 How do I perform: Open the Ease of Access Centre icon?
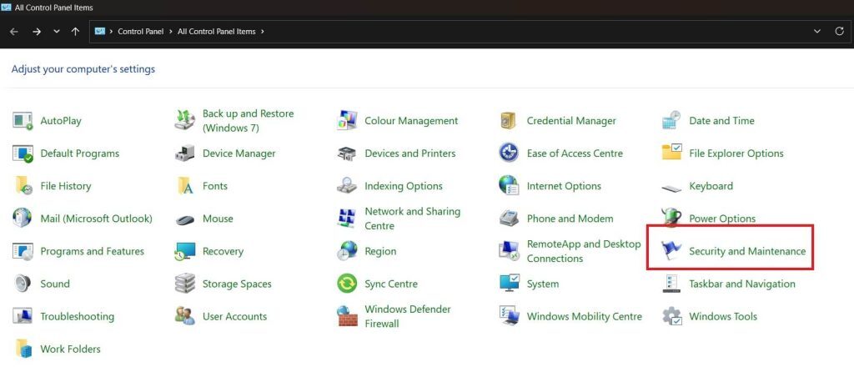(509, 153)
